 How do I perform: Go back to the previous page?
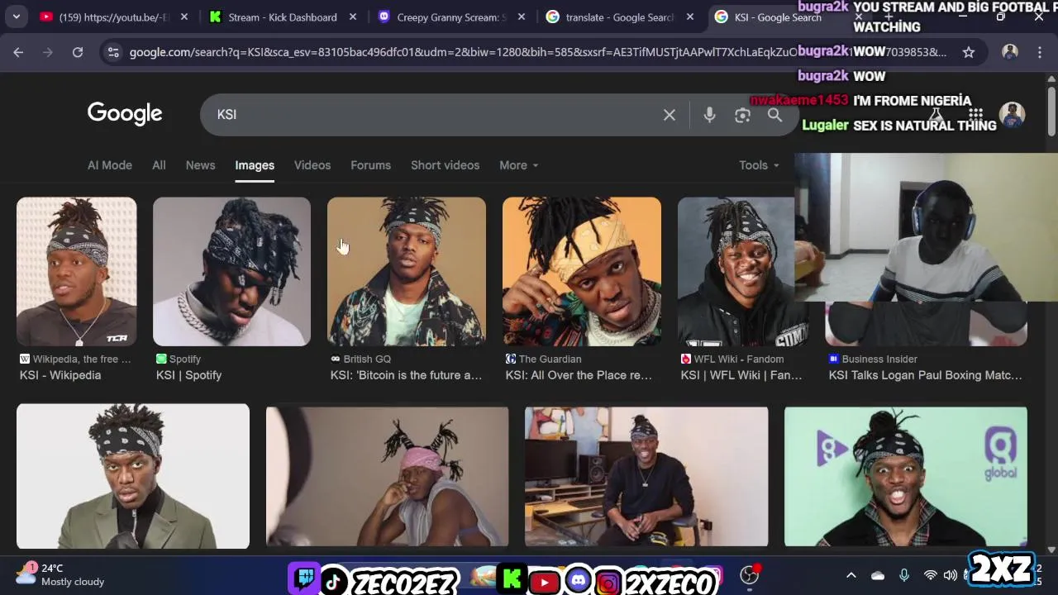[18, 52]
